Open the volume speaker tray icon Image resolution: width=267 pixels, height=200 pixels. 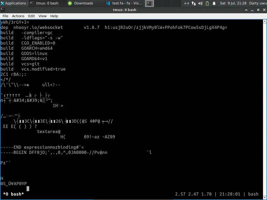201,3
